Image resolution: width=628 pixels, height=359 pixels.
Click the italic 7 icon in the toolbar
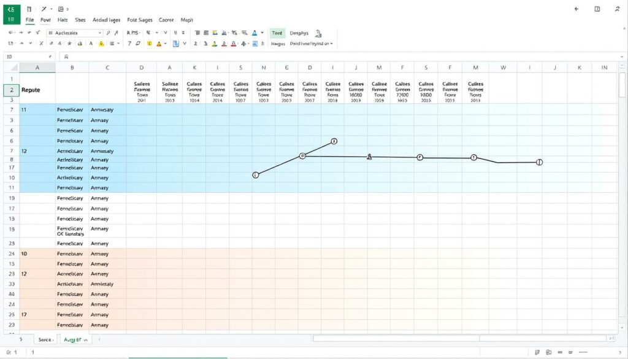[x=129, y=44]
